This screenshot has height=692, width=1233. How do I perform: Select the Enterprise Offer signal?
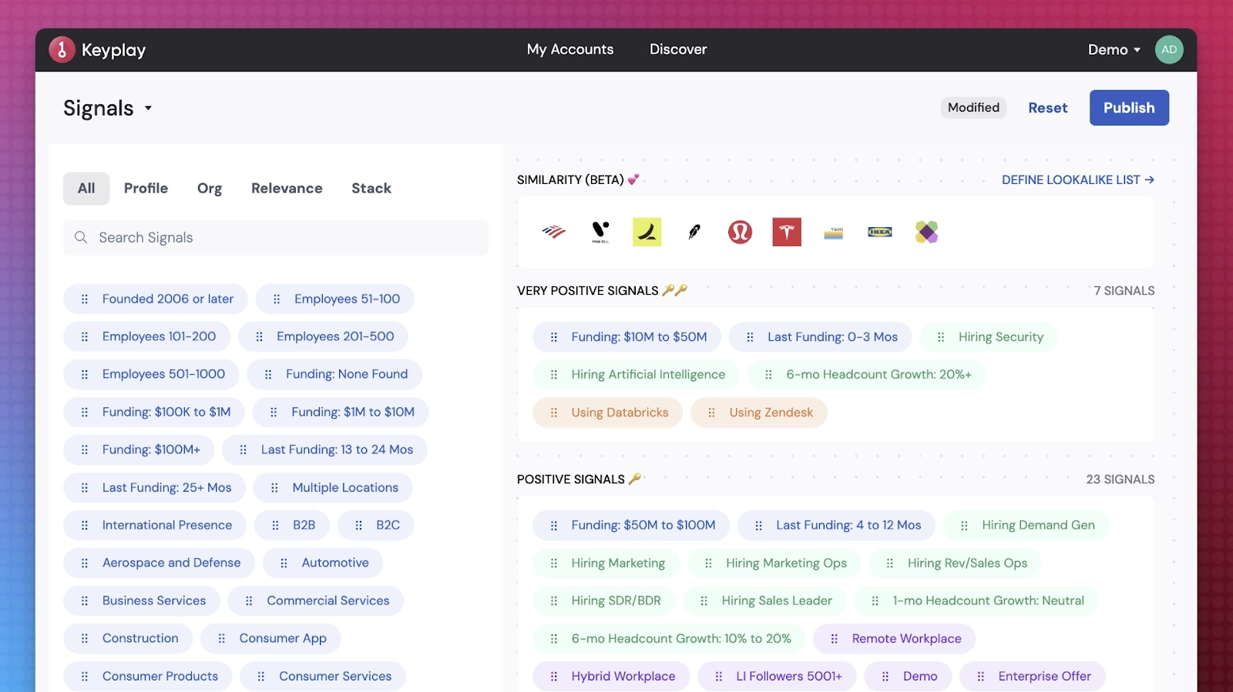[1033, 677]
